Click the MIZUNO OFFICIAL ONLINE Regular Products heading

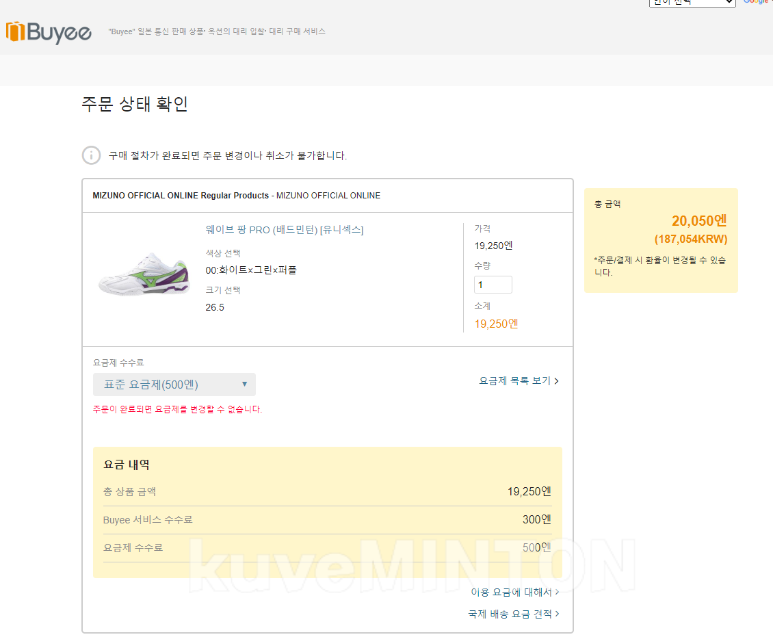236,196
